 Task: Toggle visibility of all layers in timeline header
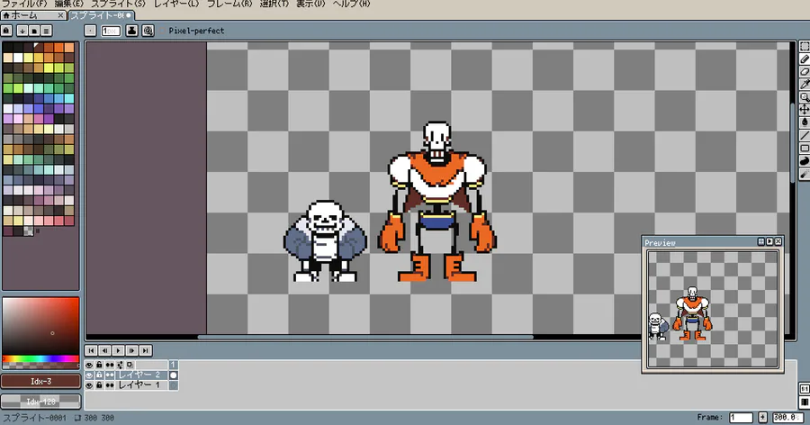(x=89, y=365)
